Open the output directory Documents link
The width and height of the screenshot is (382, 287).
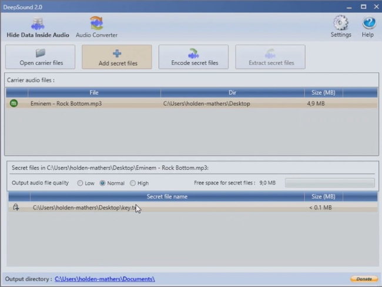pos(105,279)
